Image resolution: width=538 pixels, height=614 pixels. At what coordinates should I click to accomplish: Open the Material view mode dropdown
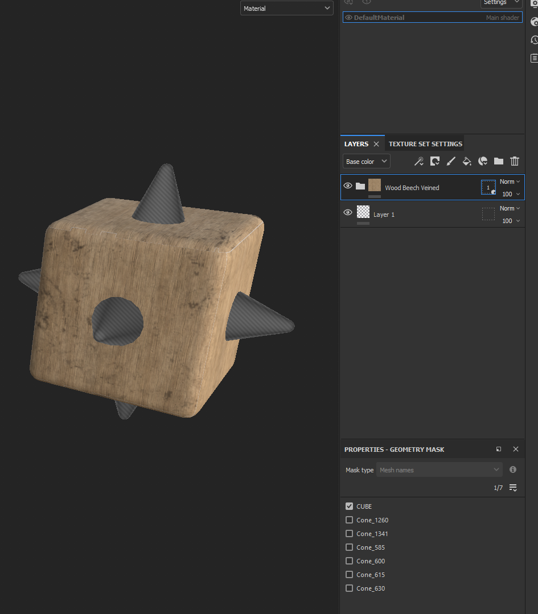tap(286, 8)
